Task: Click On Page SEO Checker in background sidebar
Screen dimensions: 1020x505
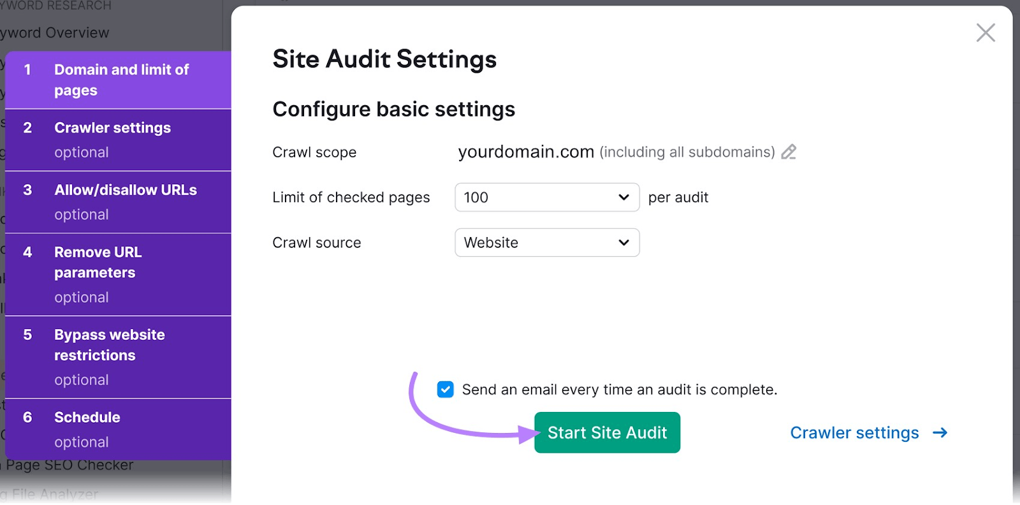Action: (67, 465)
